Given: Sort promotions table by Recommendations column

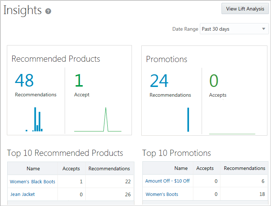Looking at the screenshot, I should click(x=244, y=168).
